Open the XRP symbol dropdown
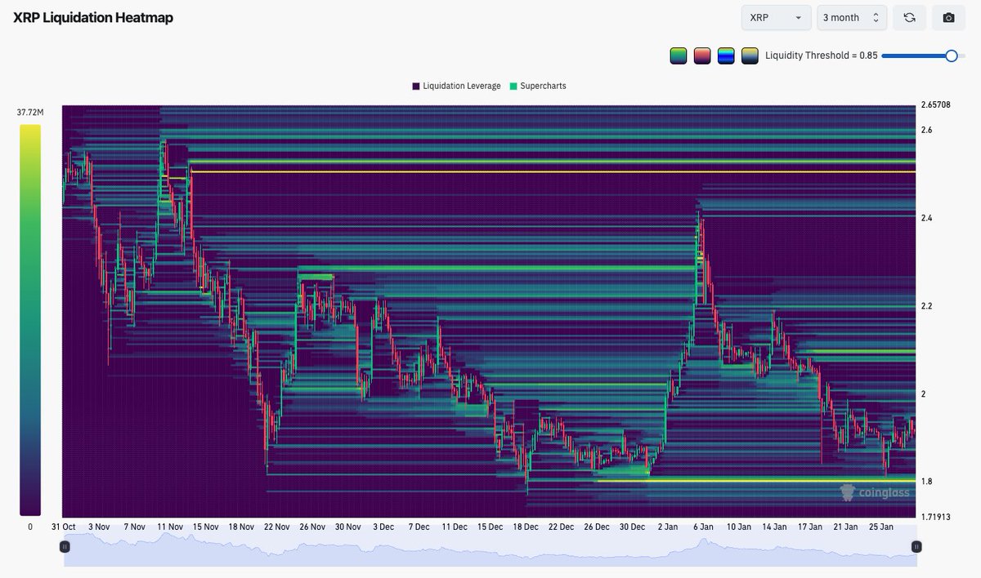Screen dimensions: 981x578 coord(775,17)
